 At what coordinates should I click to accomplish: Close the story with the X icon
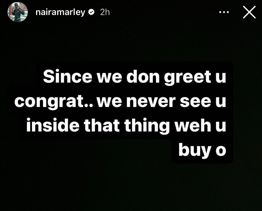(249, 12)
